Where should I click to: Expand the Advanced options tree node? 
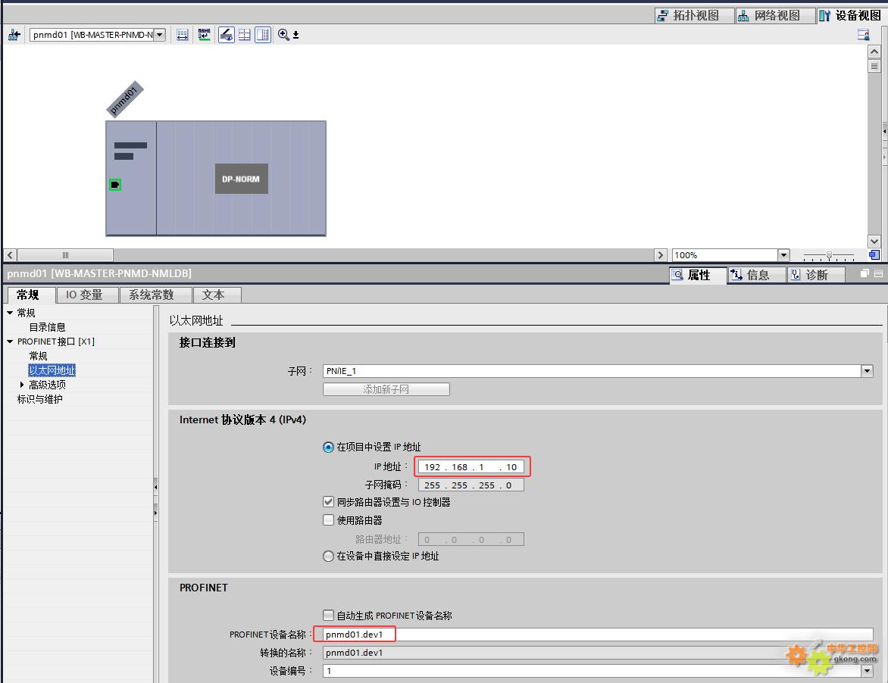[x=22, y=385]
